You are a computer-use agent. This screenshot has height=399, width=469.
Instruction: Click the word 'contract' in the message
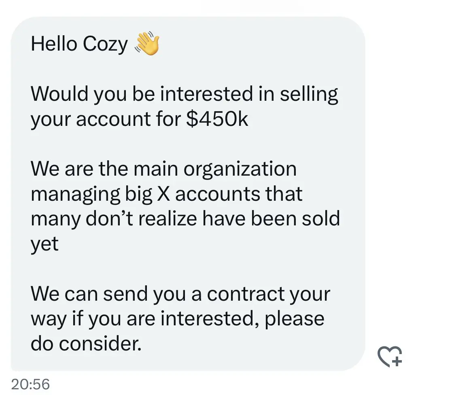(245, 294)
